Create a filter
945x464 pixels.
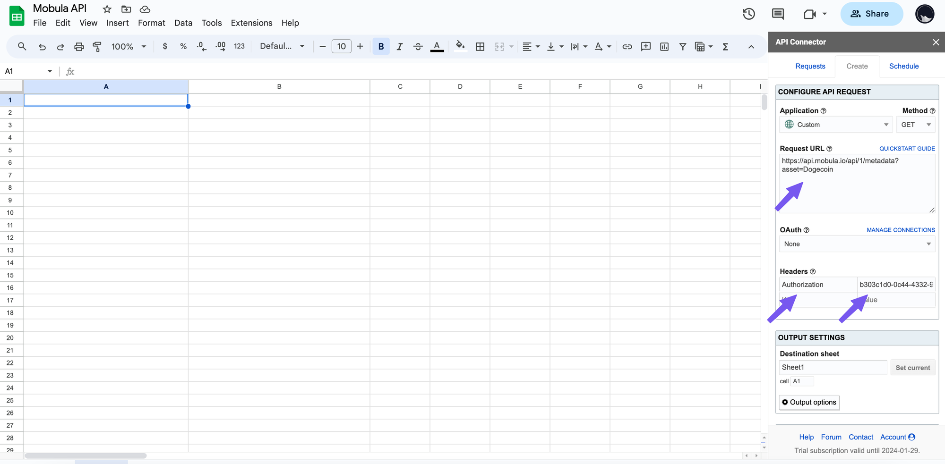point(683,46)
